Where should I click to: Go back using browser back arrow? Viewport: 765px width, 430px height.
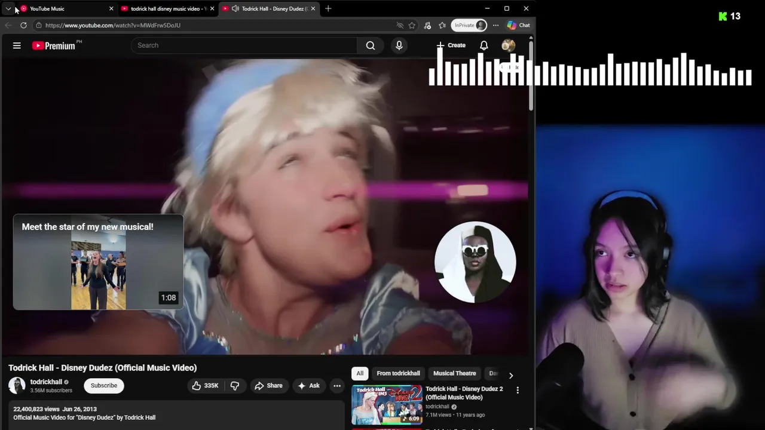8,25
